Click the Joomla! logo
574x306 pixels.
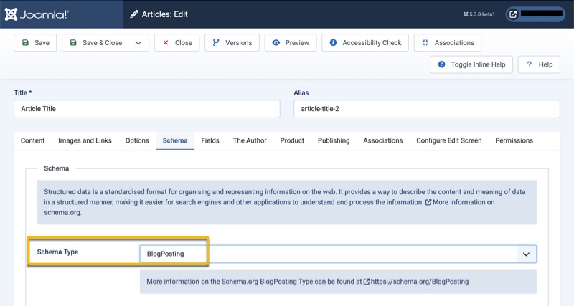pos(46,14)
